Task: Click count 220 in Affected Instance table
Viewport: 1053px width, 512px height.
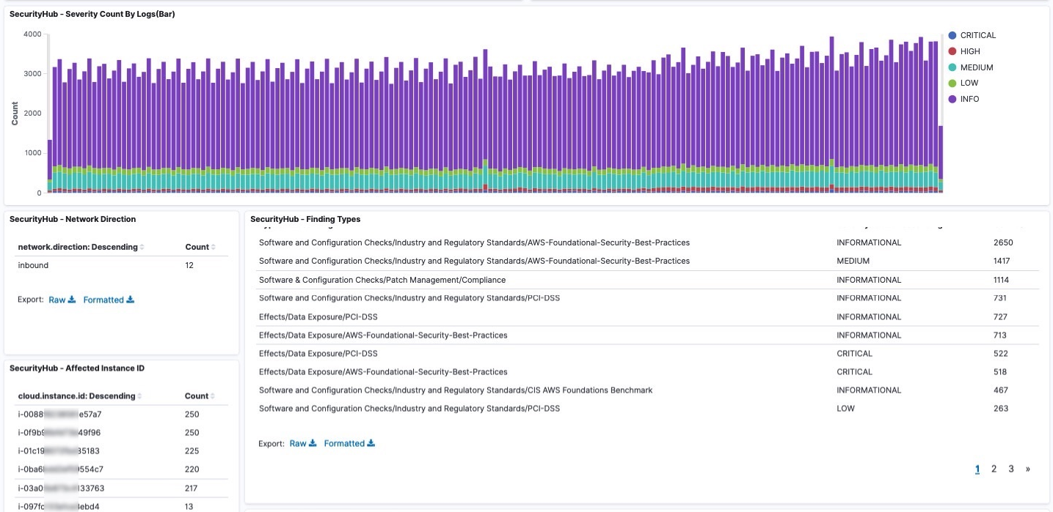Action: (x=192, y=469)
